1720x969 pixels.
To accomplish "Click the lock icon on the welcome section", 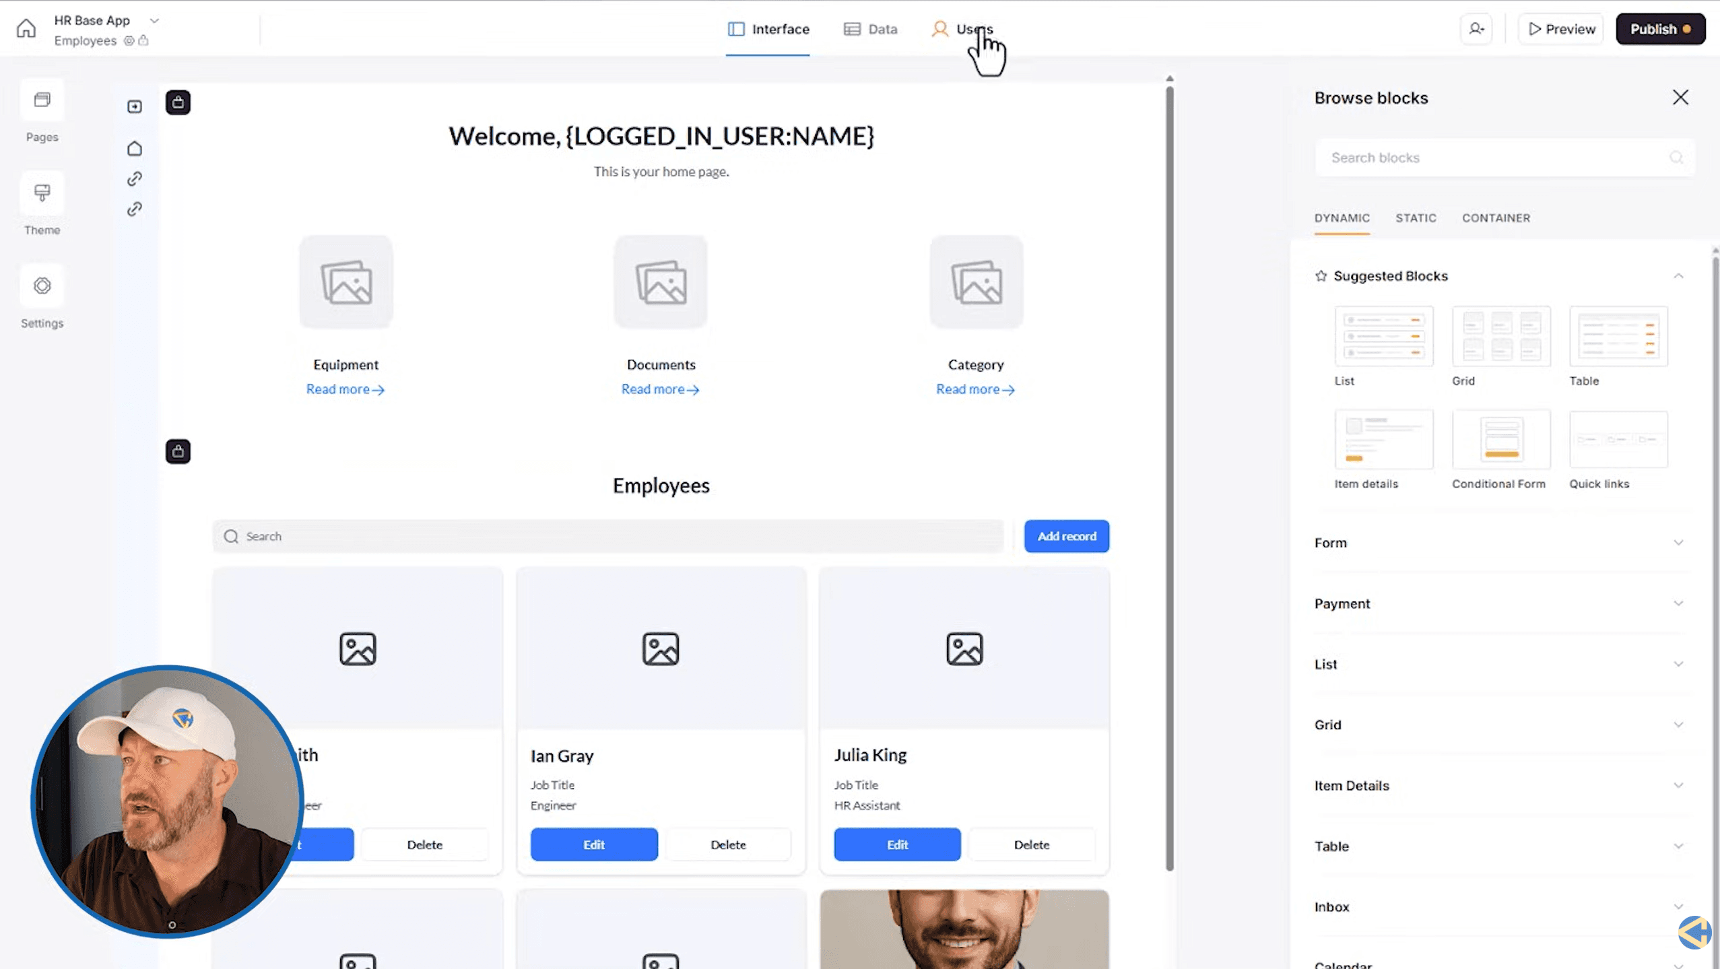I will (x=178, y=102).
